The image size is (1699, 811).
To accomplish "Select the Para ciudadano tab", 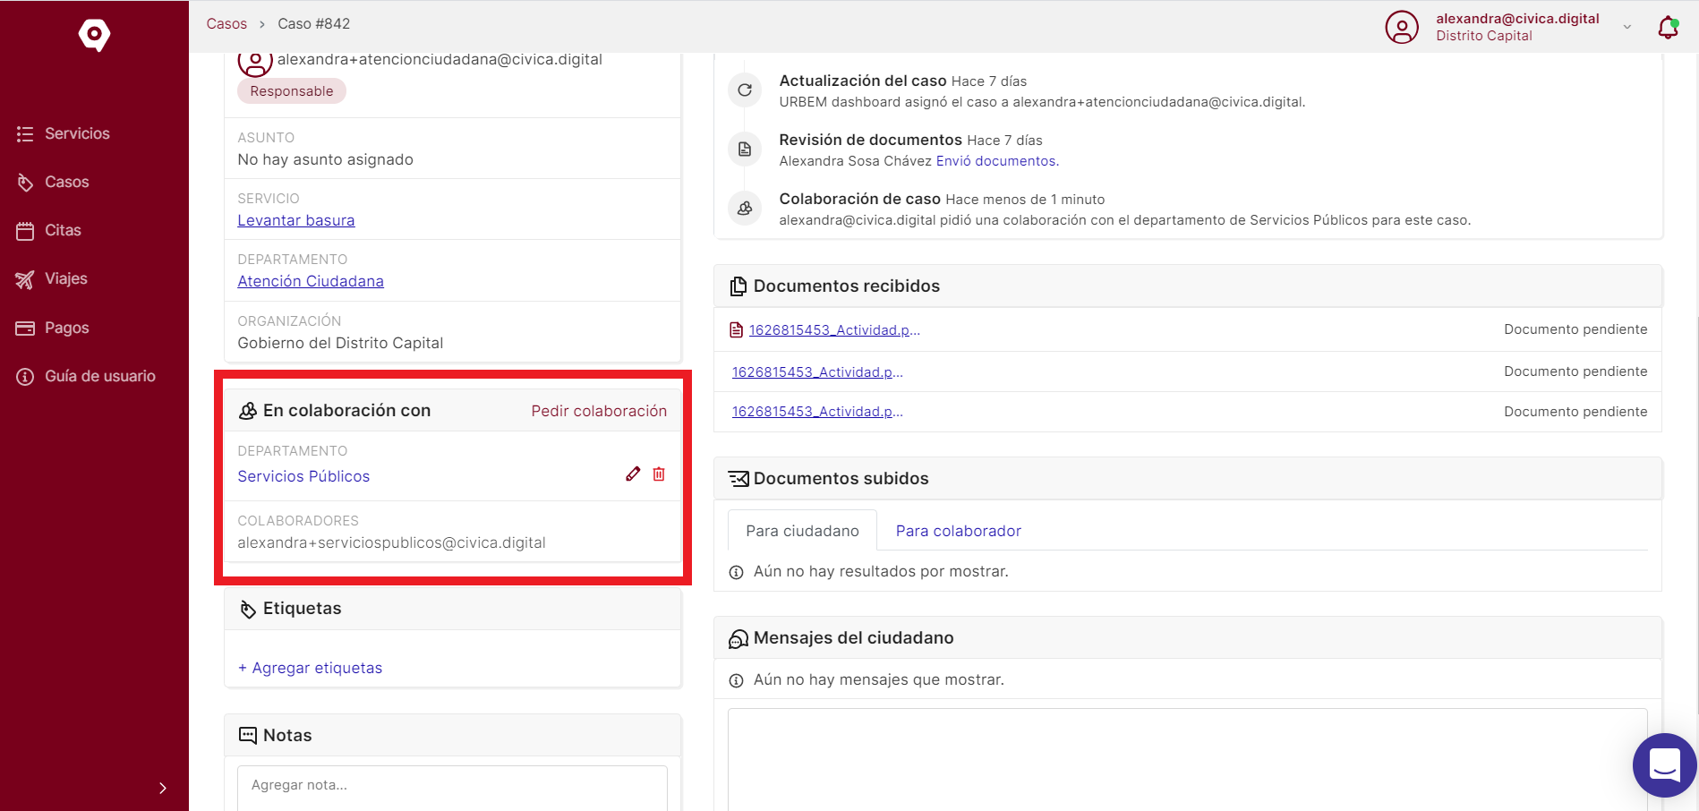I will (x=802, y=531).
